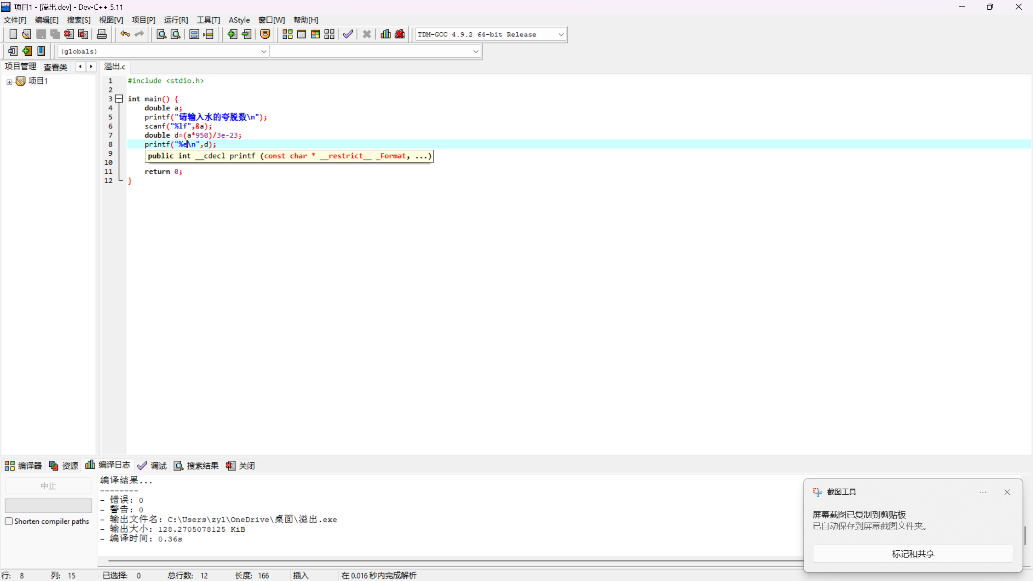The height and width of the screenshot is (581, 1033).
Task: Click the Compile & Run multicolor window icon
Action: click(315, 34)
